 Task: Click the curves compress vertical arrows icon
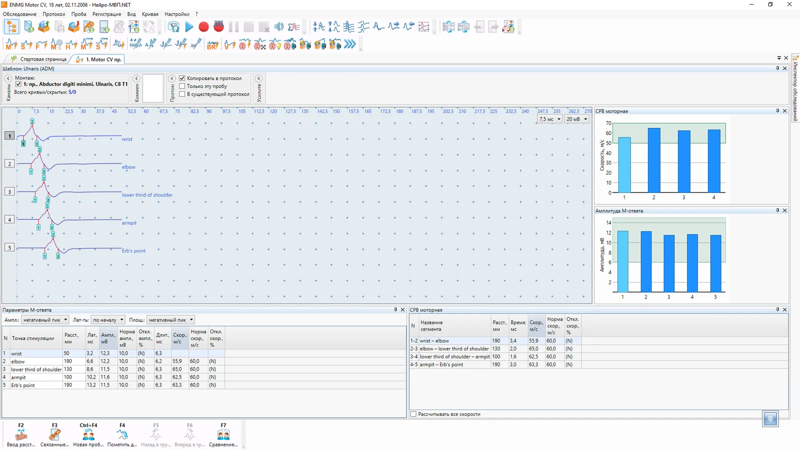pyautogui.click(x=318, y=27)
